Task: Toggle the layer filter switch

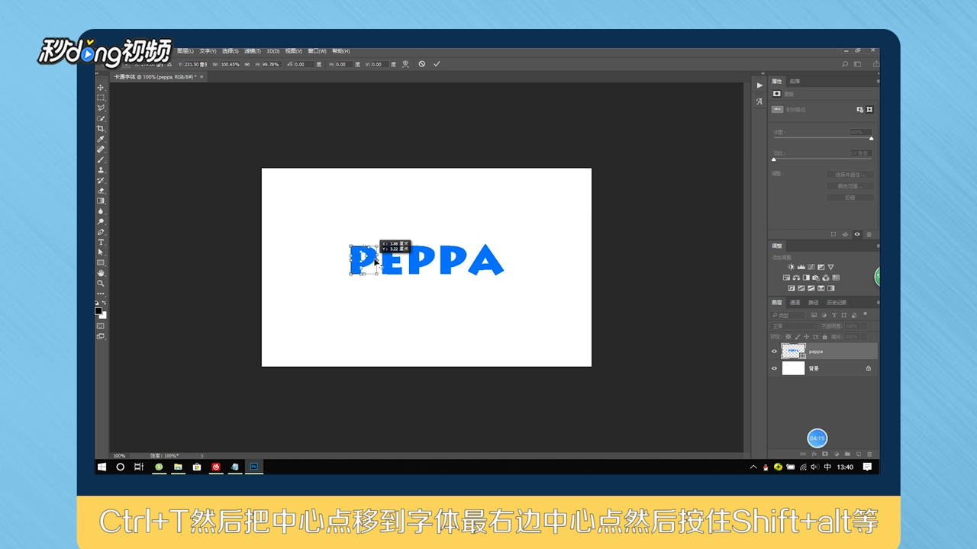Action: tap(865, 314)
